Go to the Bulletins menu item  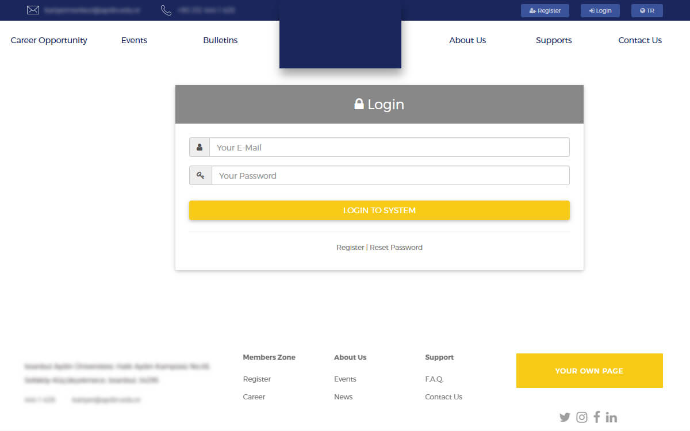(x=220, y=40)
